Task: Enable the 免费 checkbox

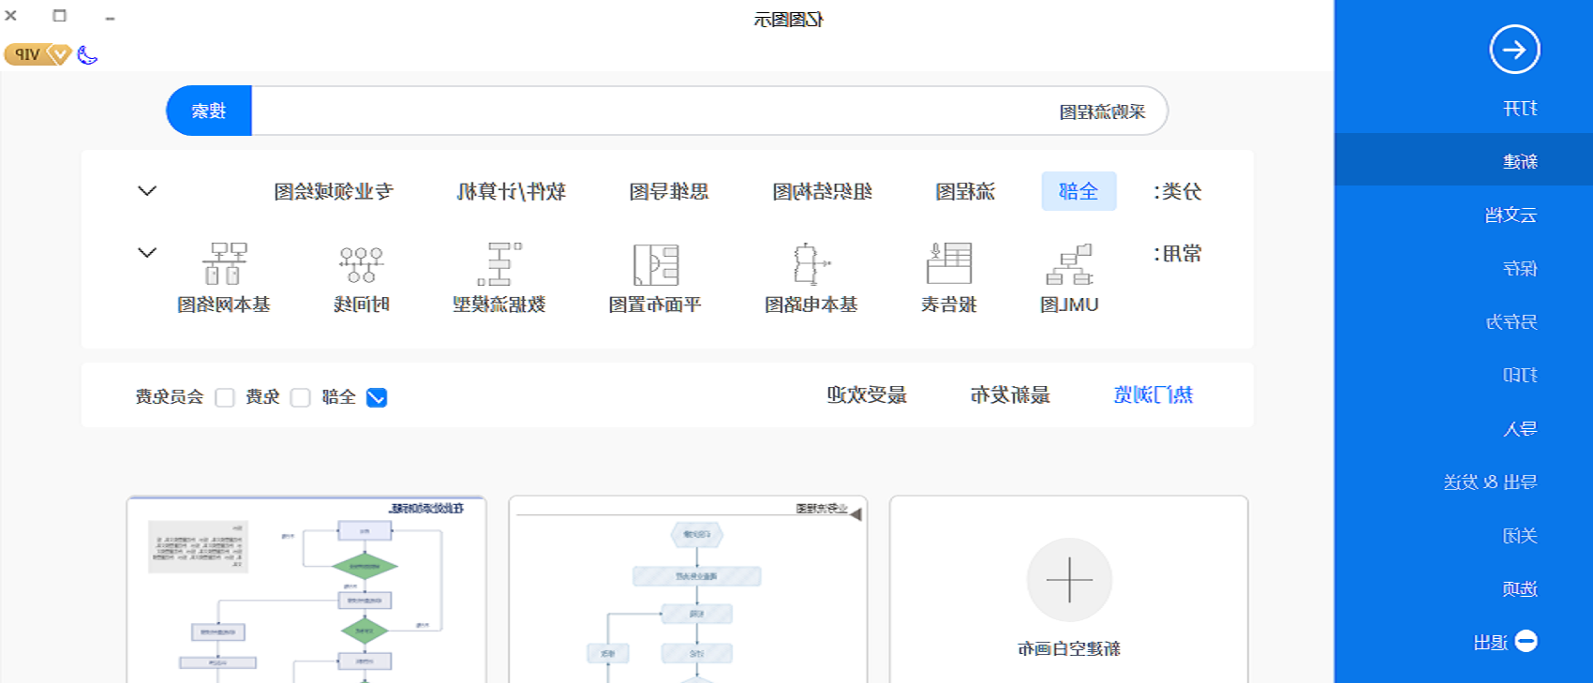Action: (300, 397)
